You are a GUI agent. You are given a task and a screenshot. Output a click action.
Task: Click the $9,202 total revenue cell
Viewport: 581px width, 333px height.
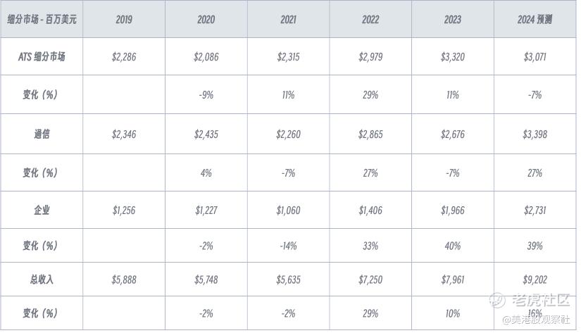pos(535,279)
